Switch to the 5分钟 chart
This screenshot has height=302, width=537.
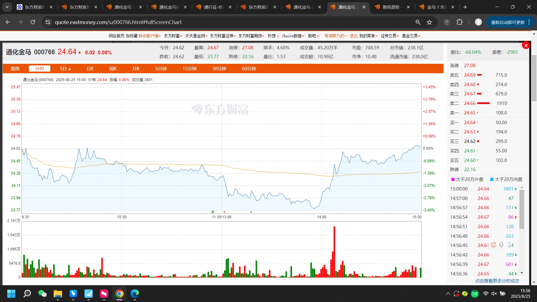point(161,69)
